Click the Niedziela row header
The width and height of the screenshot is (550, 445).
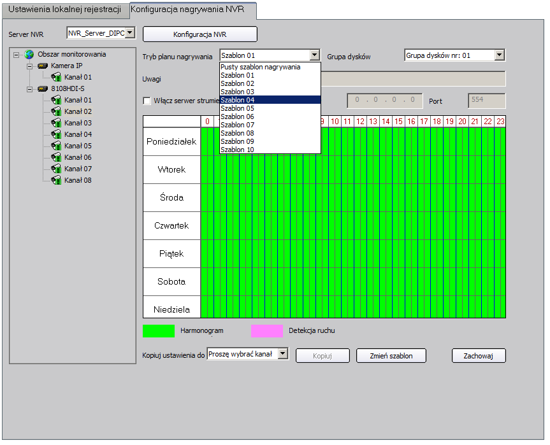[171, 307]
